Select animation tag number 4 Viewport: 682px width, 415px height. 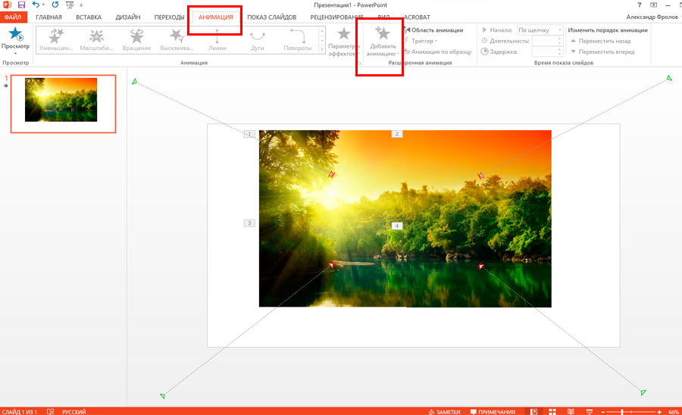396,226
